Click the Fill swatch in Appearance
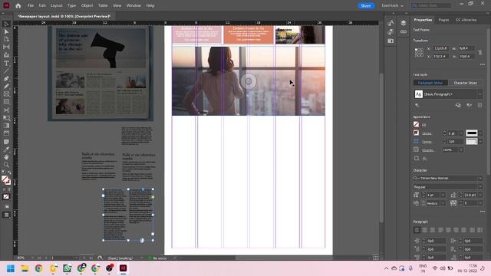 [x=416, y=124]
